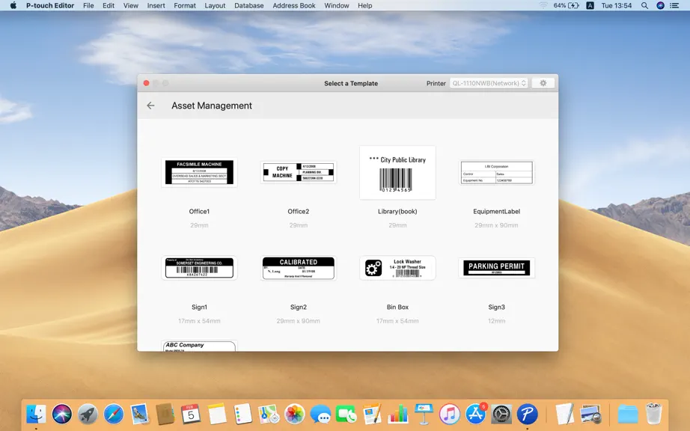Open System Preferences from the Dock
Screen dimensions: 690x431
coord(501,414)
